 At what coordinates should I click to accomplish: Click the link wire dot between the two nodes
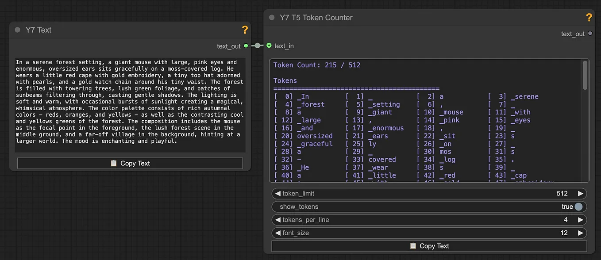[x=258, y=46]
